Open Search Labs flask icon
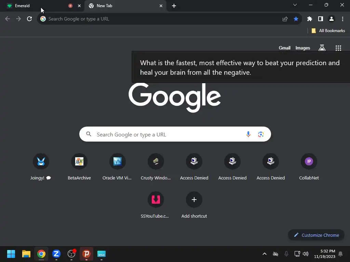 pyautogui.click(x=322, y=48)
